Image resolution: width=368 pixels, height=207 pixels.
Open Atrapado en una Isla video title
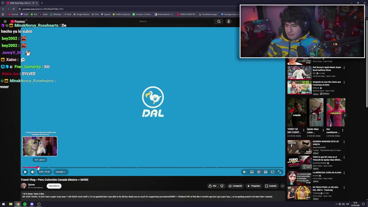327,83
